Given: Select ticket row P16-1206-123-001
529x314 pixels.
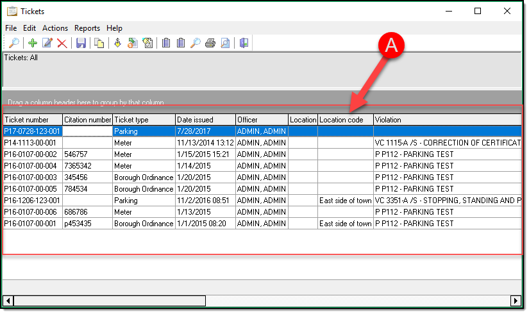Looking at the screenshot, I should pos(32,201).
